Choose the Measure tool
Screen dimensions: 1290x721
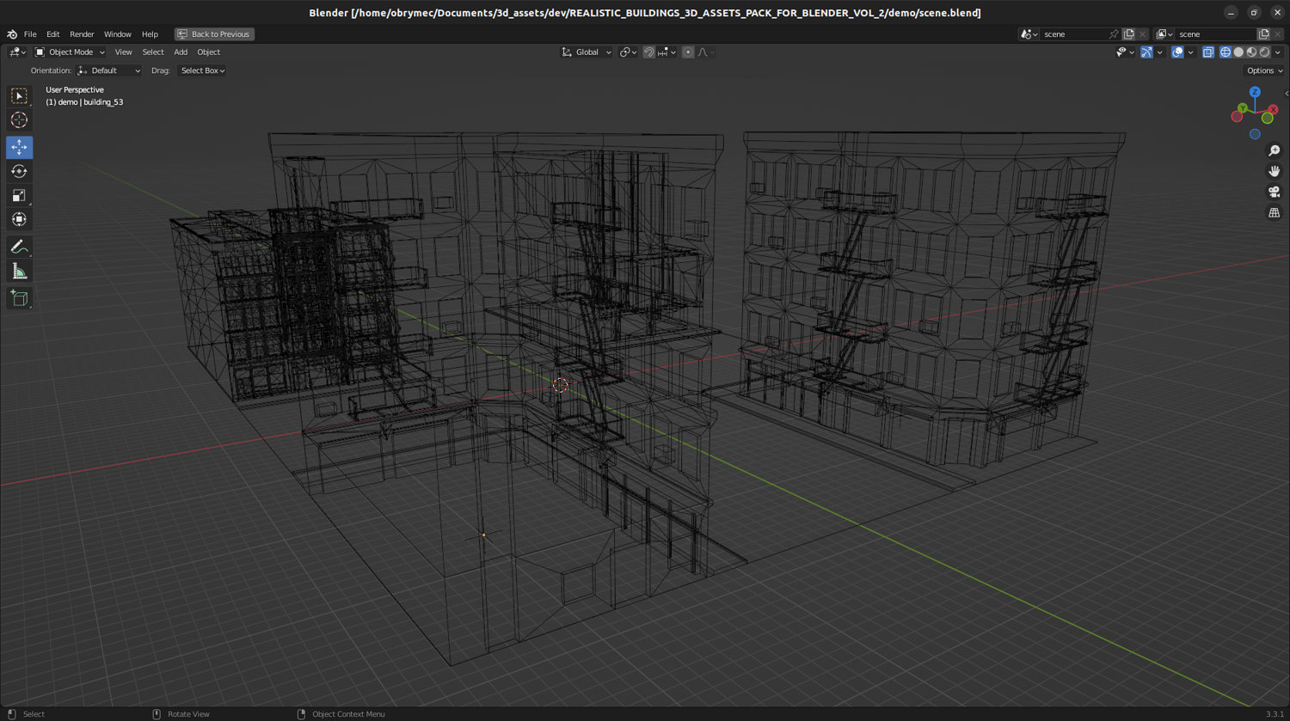[x=19, y=272]
